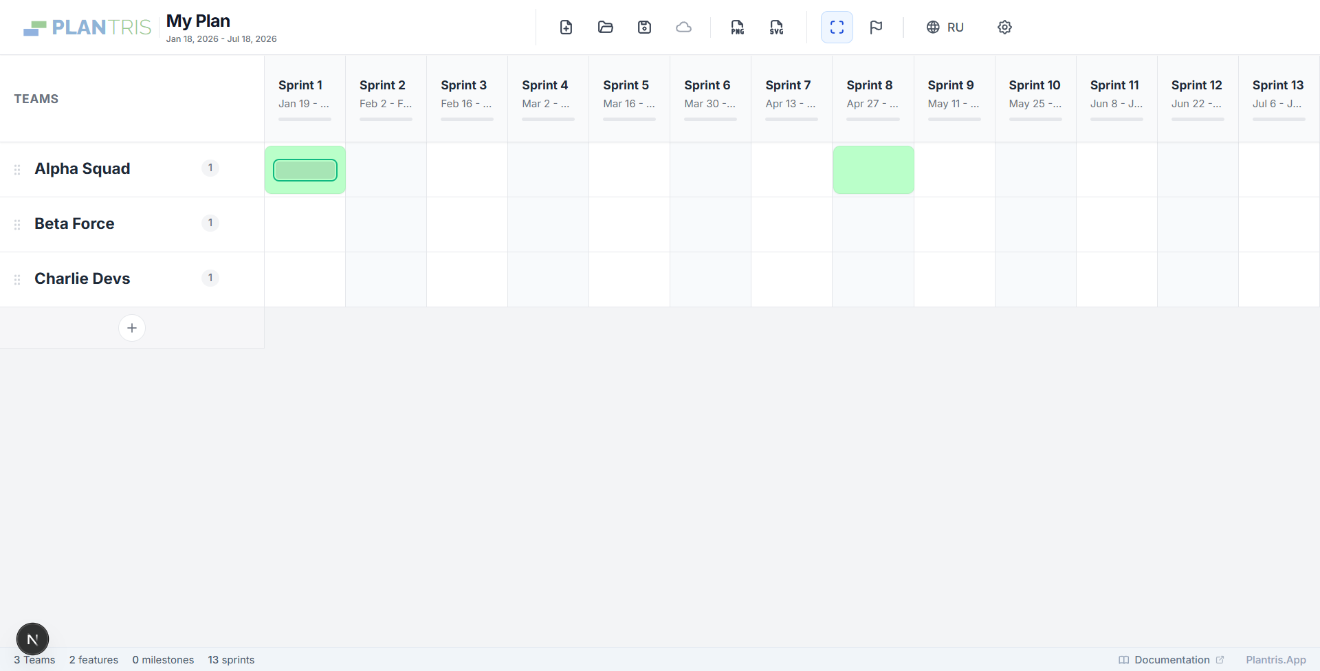Viewport: 1320px width, 671px height.
Task: Open Plantris.App link
Action: coord(1276,660)
